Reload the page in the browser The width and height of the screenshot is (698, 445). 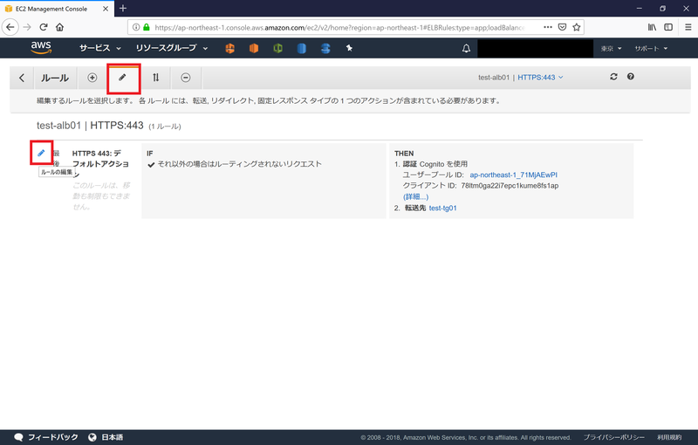click(x=43, y=27)
